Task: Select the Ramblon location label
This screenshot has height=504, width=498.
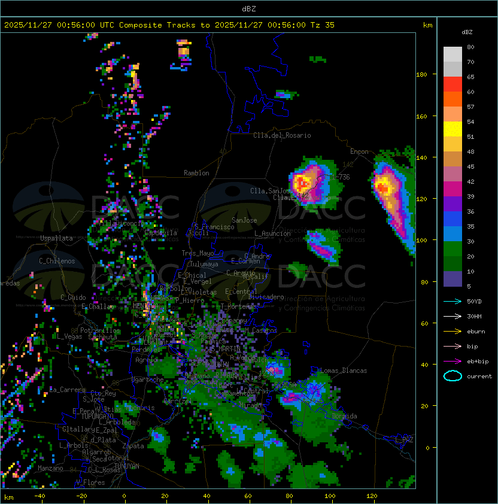Action: (x=196, y=173)
